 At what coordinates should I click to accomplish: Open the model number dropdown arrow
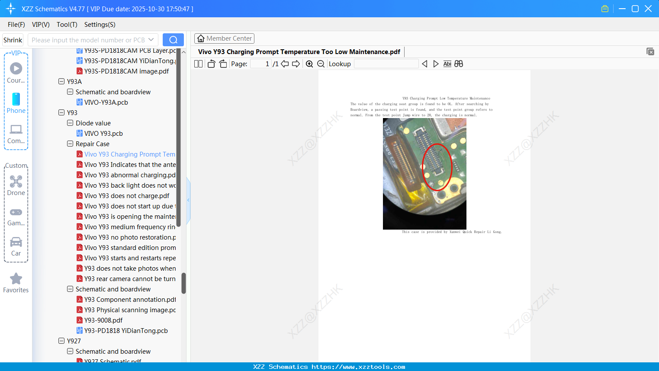tap(151, 40)
